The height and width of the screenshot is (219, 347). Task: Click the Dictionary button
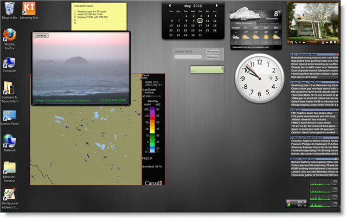pos(212,57)
